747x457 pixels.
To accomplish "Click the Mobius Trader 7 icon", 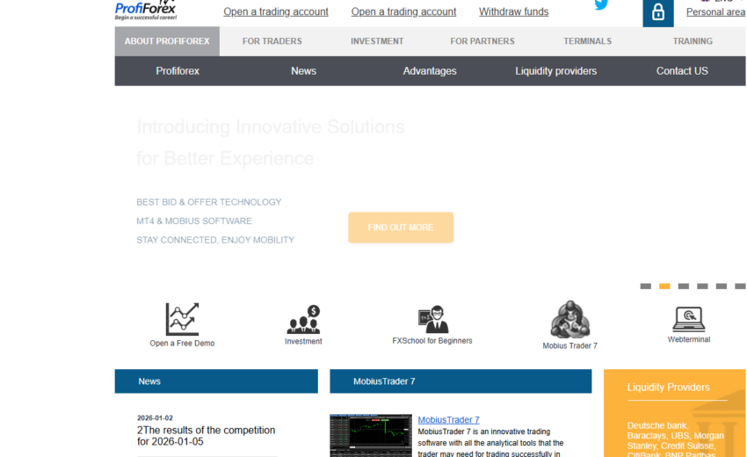I will click(569, 319).
